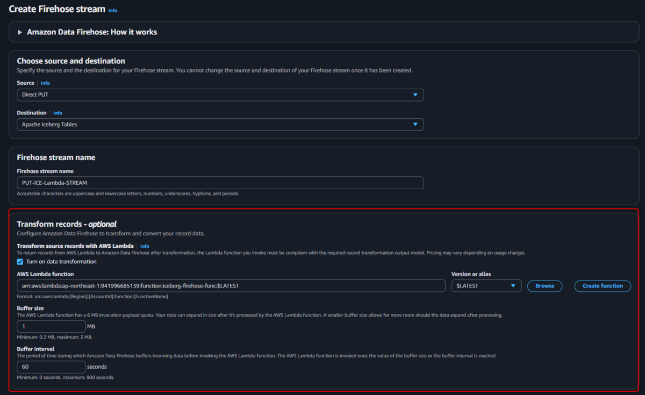Click text 'Minimum: 0 seconds, maximum: 900 seconds.'

click(x=65, y=377)
